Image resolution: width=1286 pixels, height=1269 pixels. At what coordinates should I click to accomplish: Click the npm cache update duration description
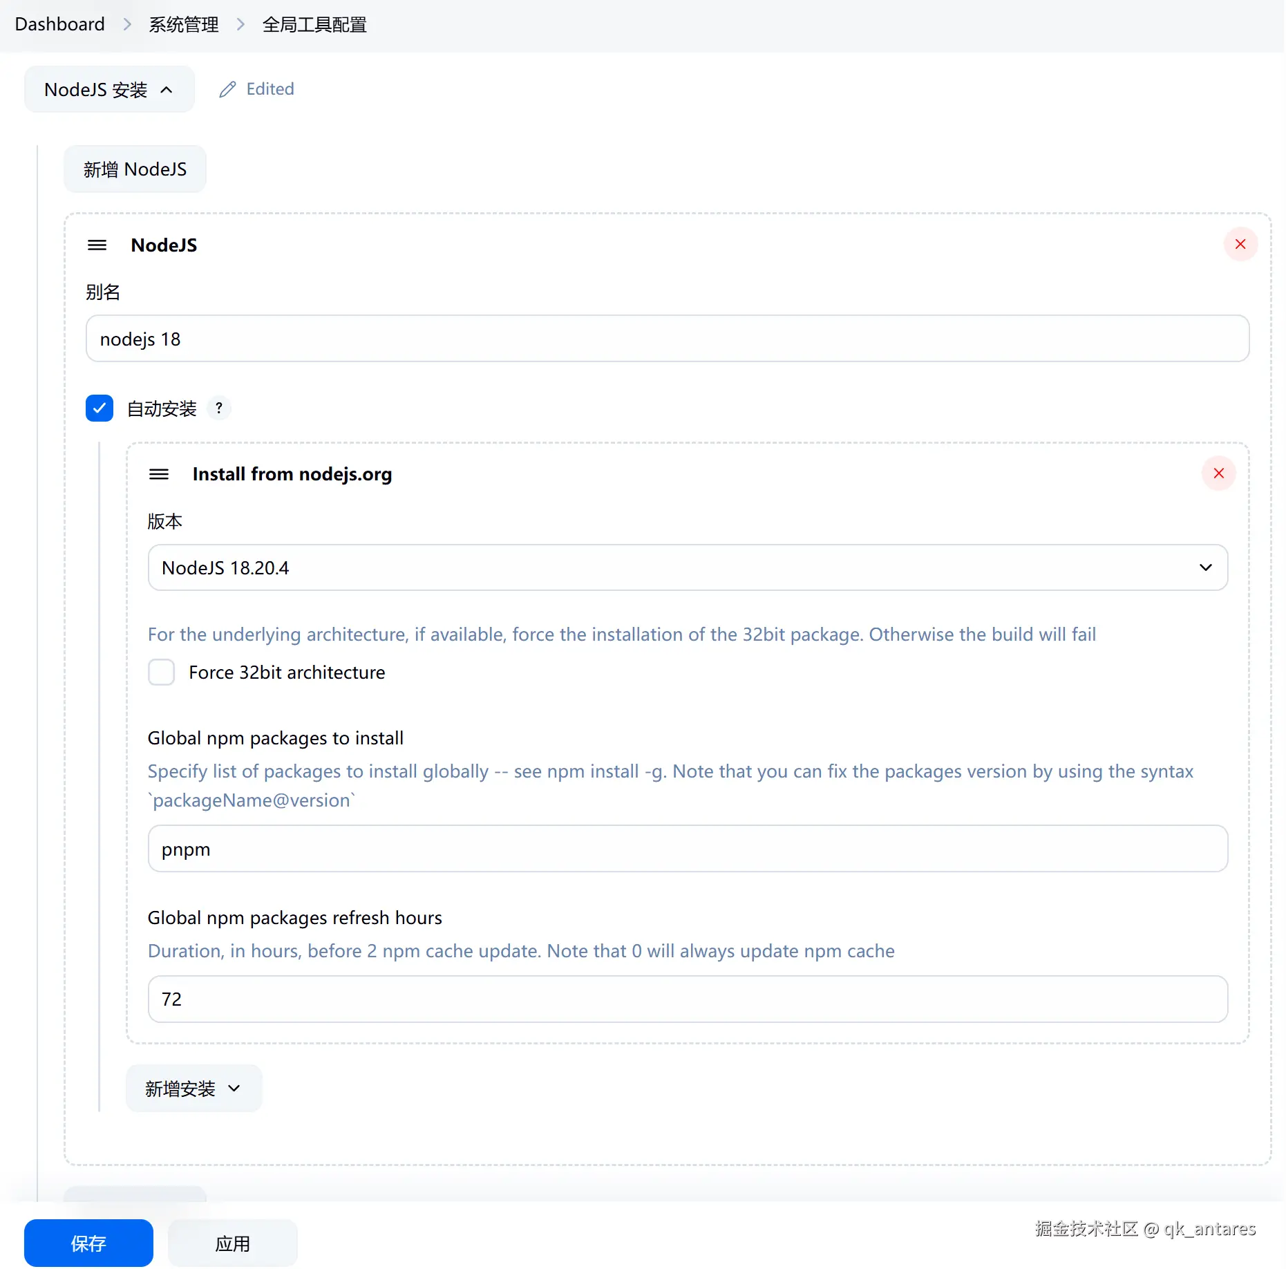[521, 951]
